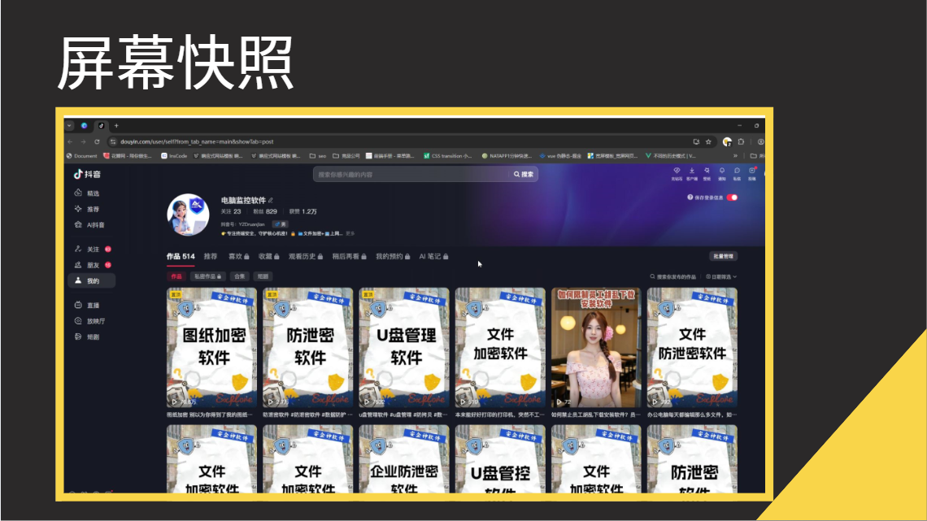This screenshot has width=927, height=521.
Task: Open 直播 in the left sidebar
Action: [x=88, y=306]
